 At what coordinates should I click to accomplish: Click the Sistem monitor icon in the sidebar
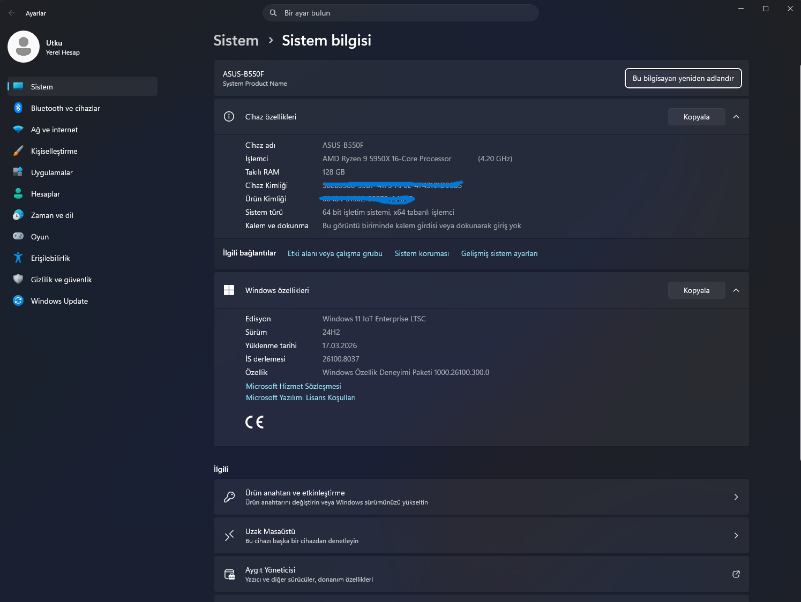[x=18, y=86]
